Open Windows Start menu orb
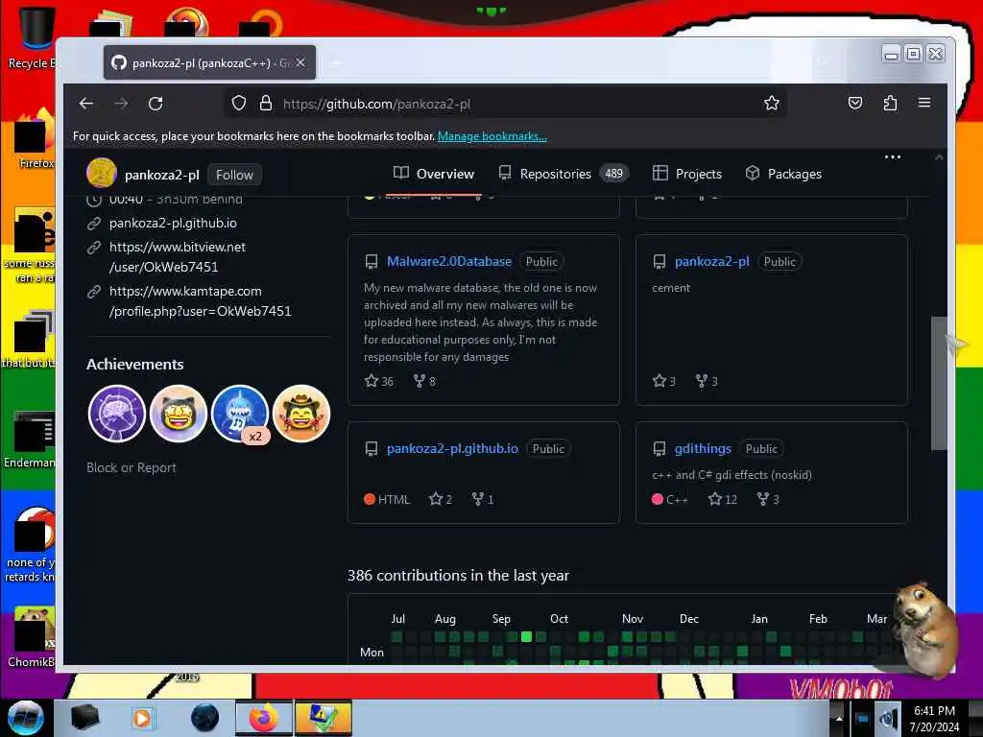This screenshot has width=983, height=737. [26, 718]
